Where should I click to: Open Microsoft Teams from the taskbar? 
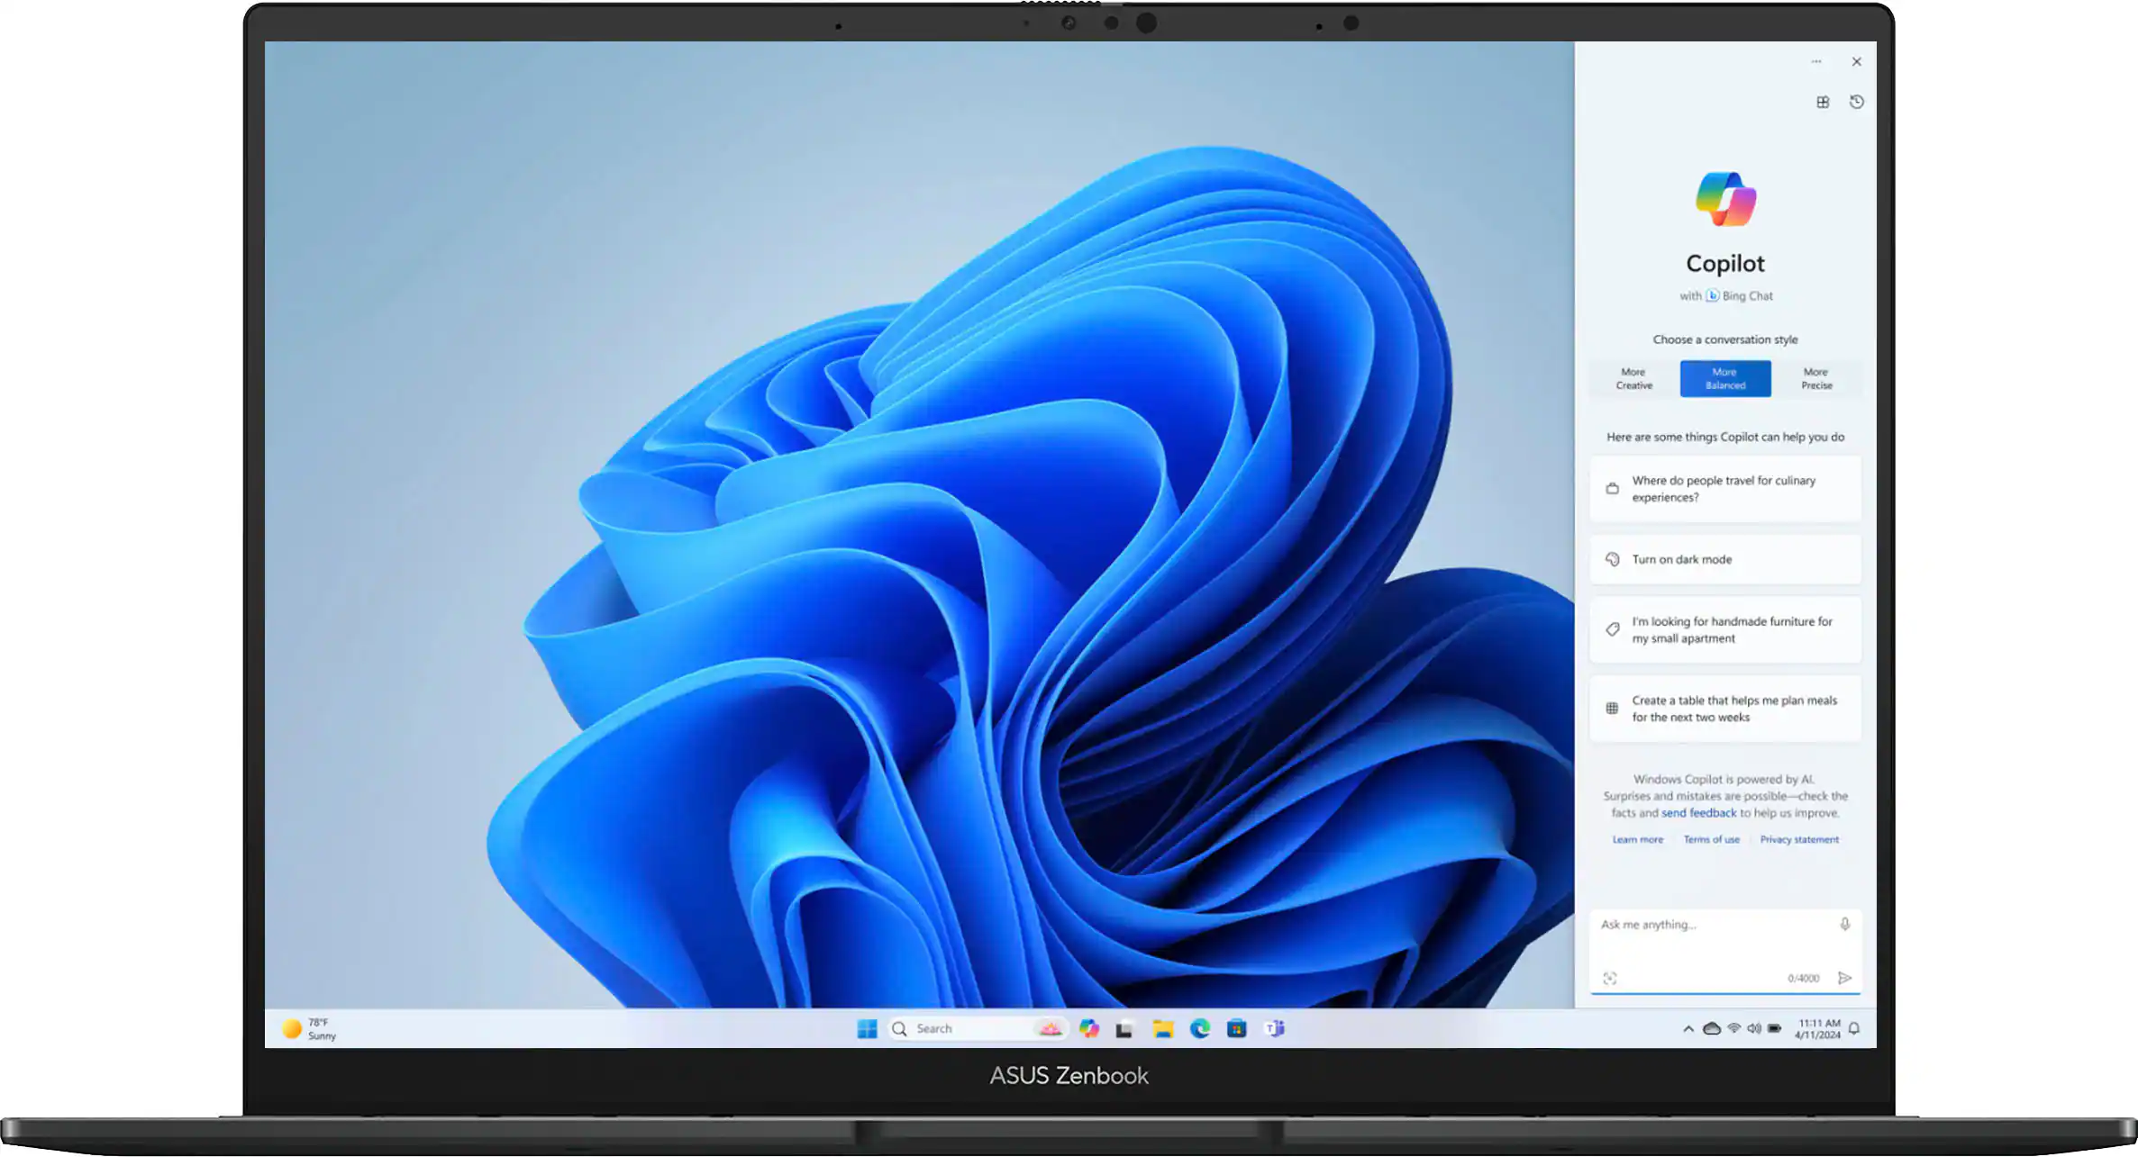(x=1275, y=1027)
